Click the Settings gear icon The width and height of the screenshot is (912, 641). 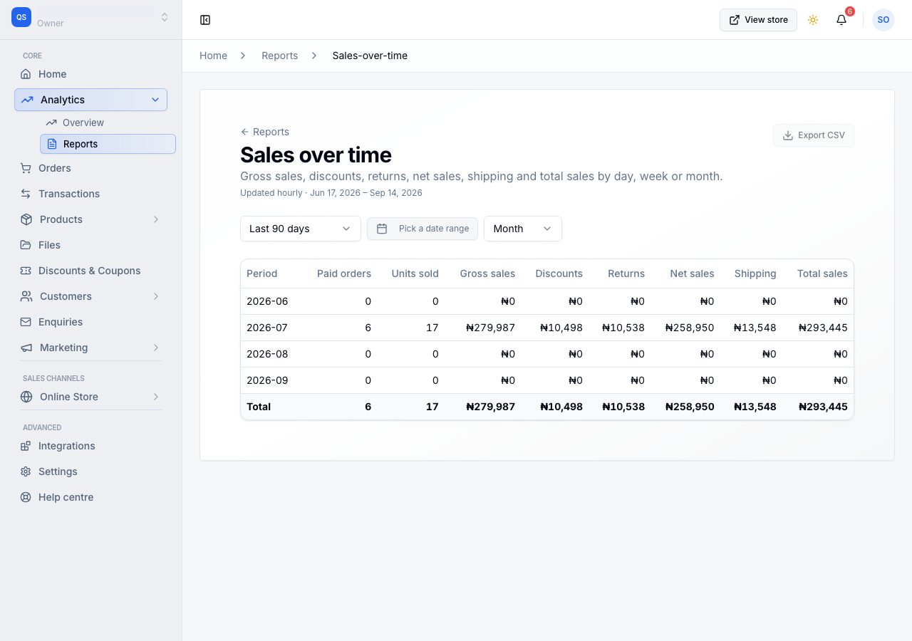click(26, 471)
